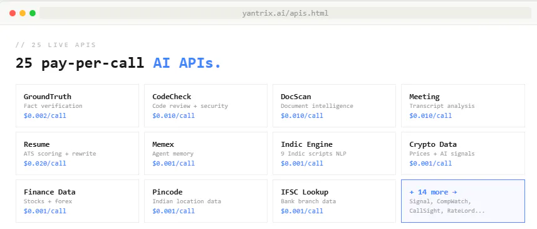537x229 pixels.
Task: Click the 'Code review + security' description
Action: [190, 106]
